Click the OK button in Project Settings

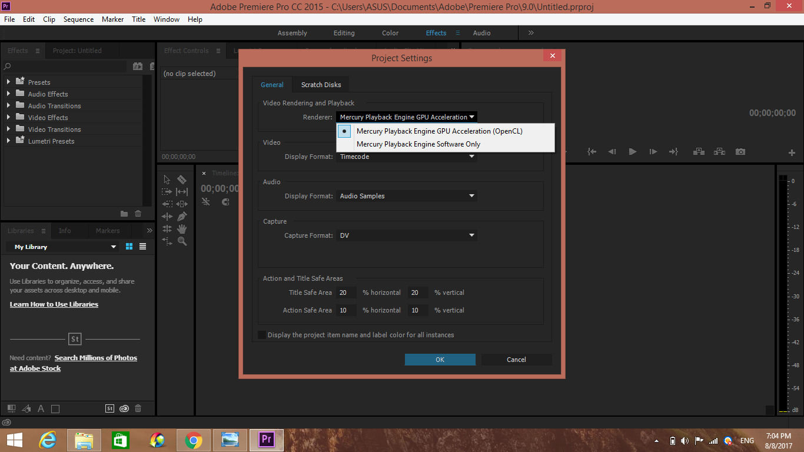(440, 359)
